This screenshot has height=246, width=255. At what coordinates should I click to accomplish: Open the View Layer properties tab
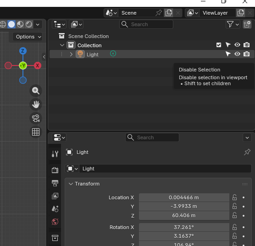coord(55,196)
